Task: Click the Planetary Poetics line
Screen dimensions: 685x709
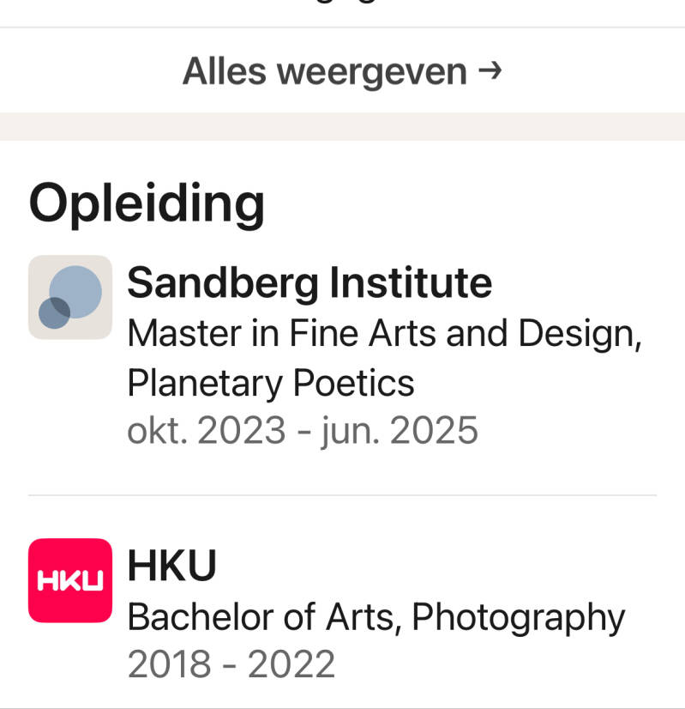Action: 270,383
